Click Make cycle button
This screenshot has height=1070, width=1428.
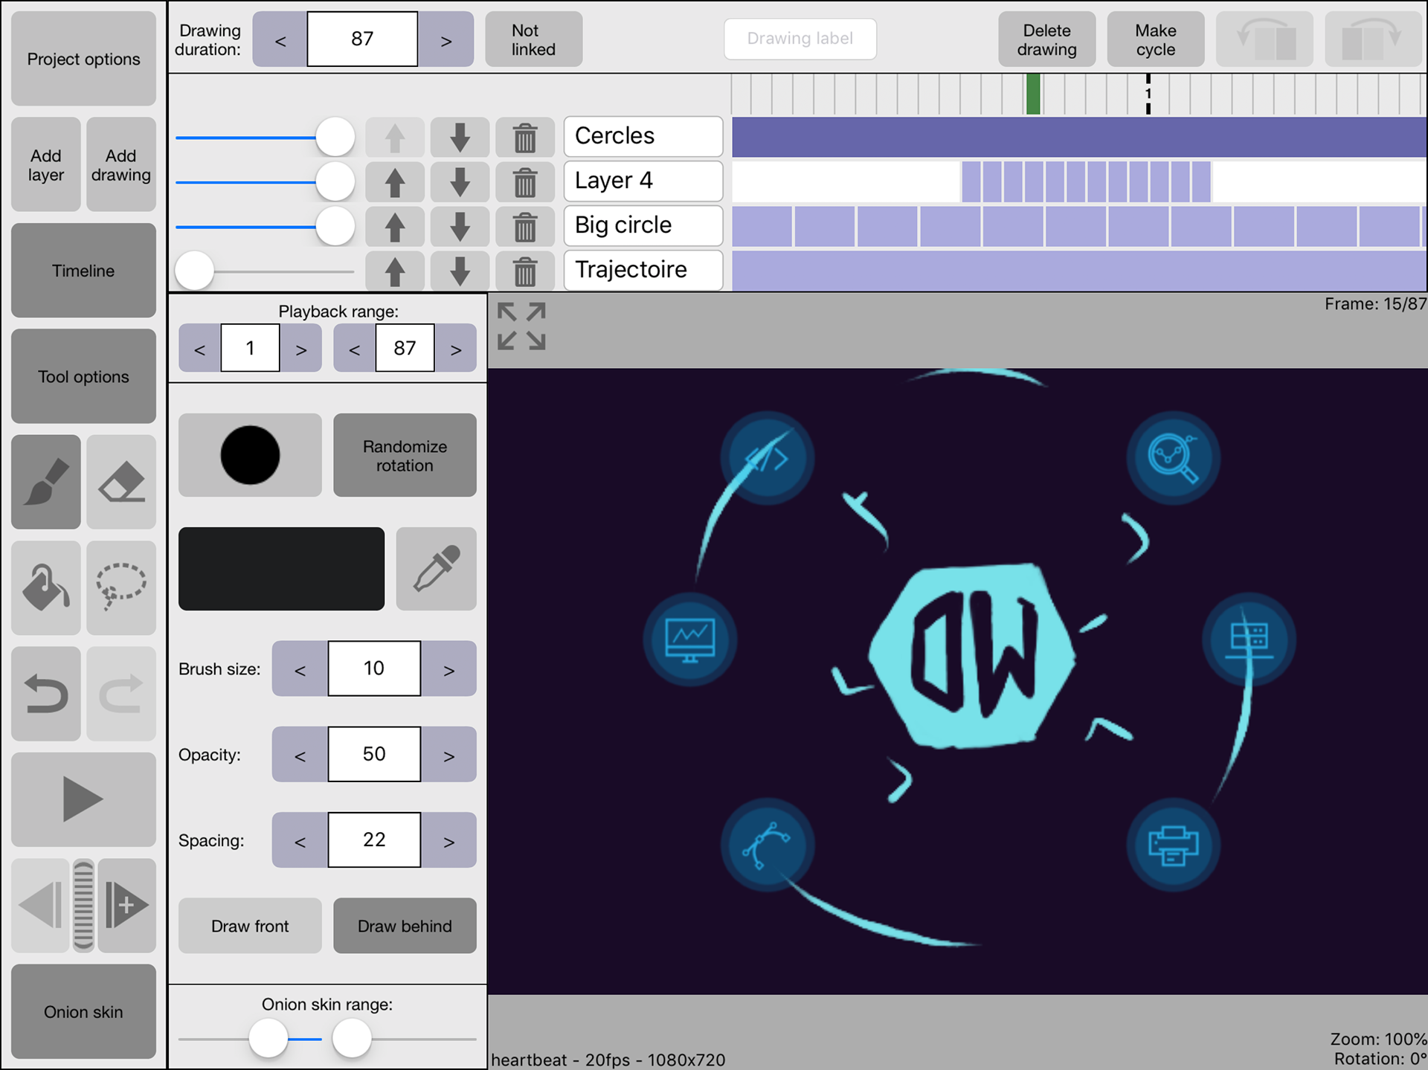tap(1156, 39)
